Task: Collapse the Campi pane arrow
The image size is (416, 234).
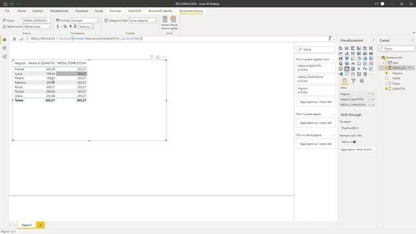Action: pos(413,40)
